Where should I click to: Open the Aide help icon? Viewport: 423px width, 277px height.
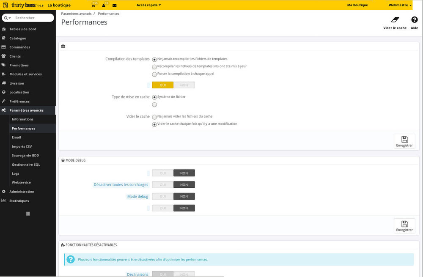click(x=414, y=20)
